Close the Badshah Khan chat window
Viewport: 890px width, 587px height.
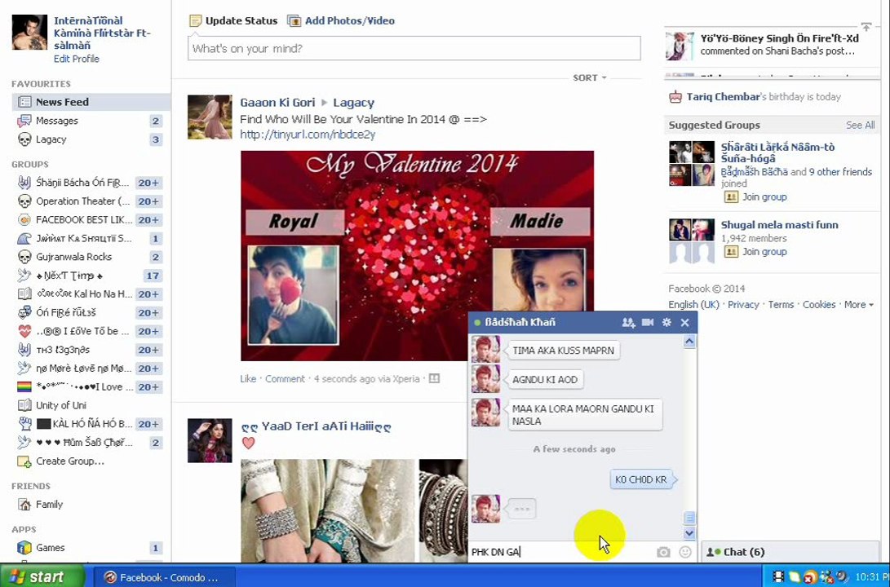pyautogui.click(x=685, y=323)
